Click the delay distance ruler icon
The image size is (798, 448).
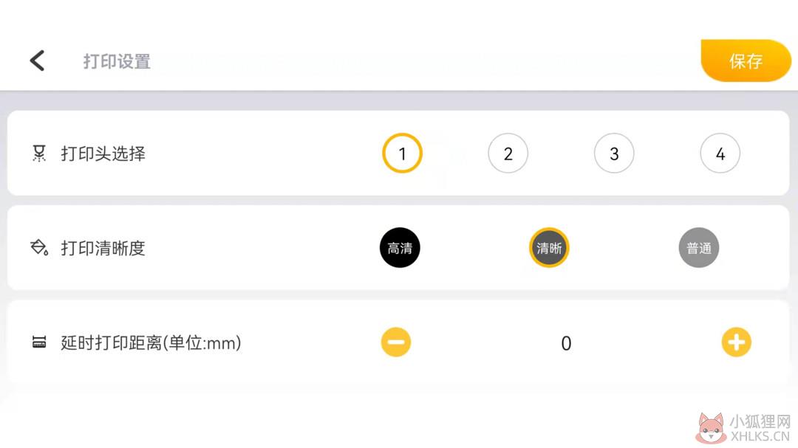tap(39, 342)
